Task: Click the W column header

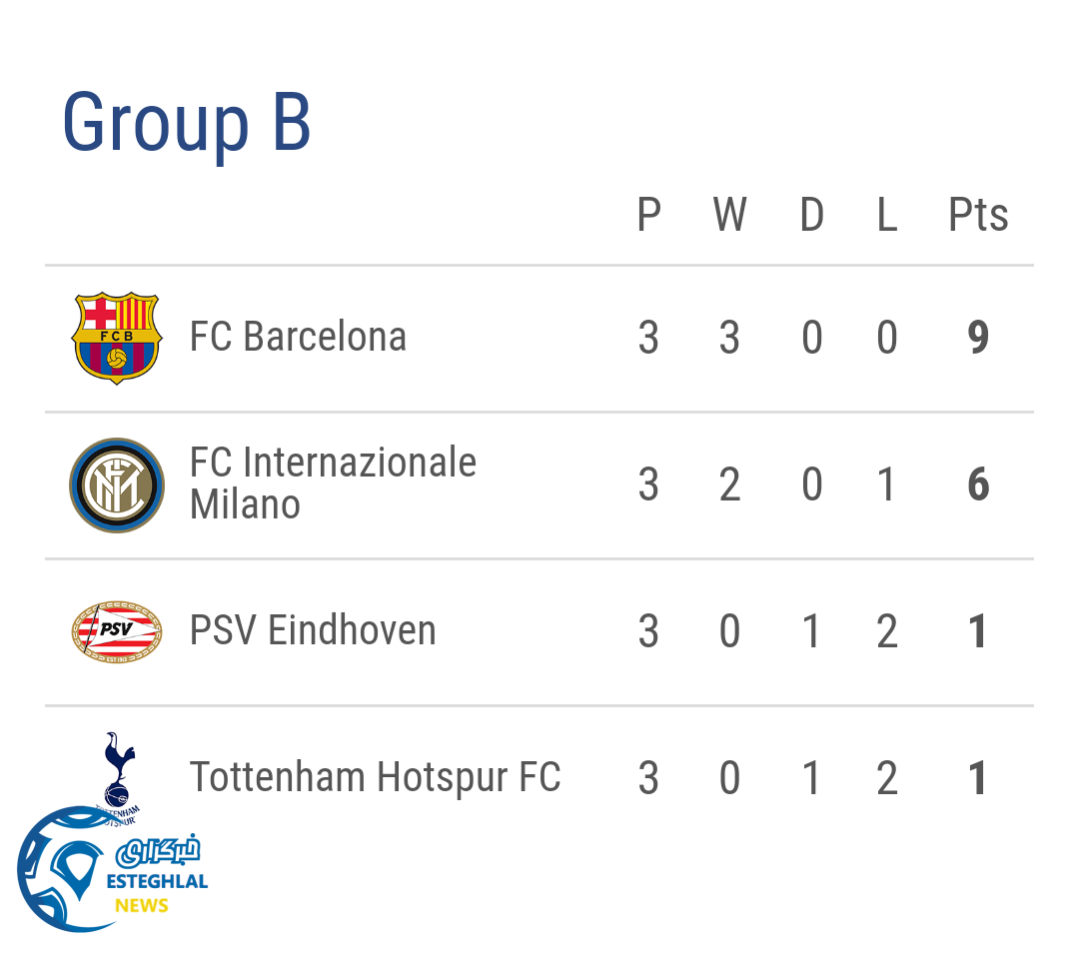Action: 730,215
